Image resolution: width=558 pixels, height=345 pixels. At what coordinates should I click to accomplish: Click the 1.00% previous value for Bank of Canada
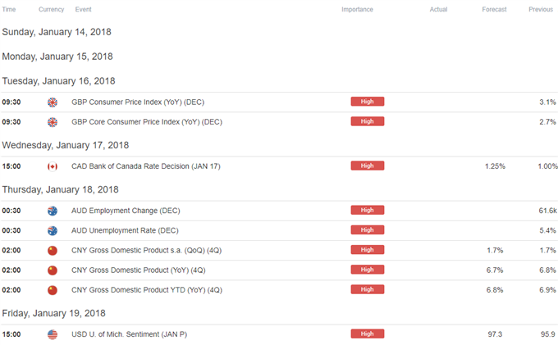click(547, 166)
